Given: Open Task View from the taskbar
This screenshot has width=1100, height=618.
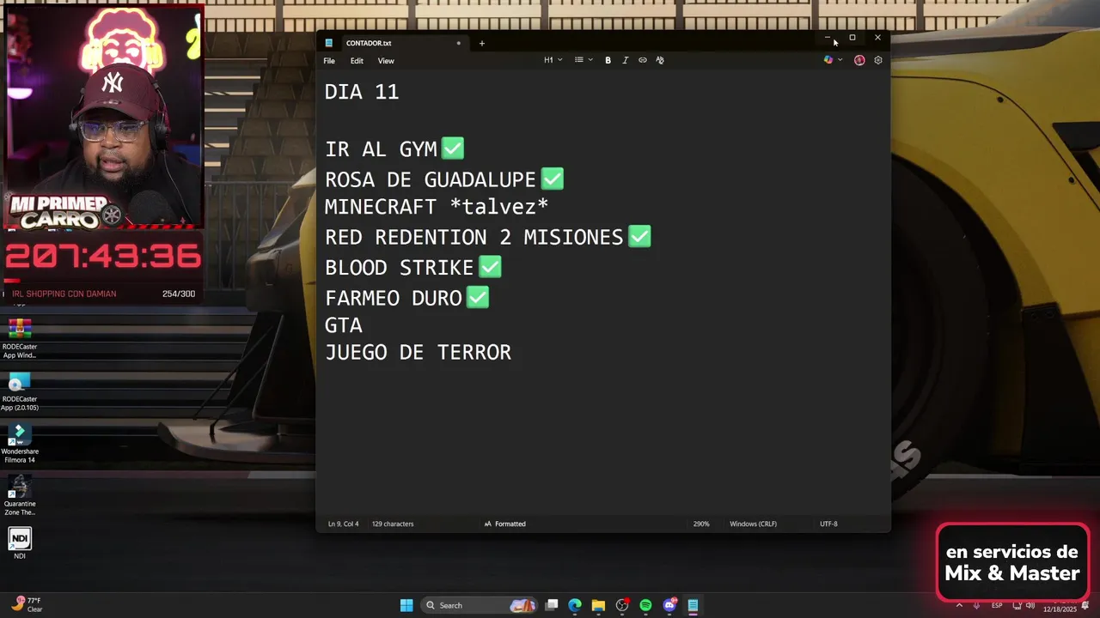Looking at the screenshot, I should click(x=552, y=605).
